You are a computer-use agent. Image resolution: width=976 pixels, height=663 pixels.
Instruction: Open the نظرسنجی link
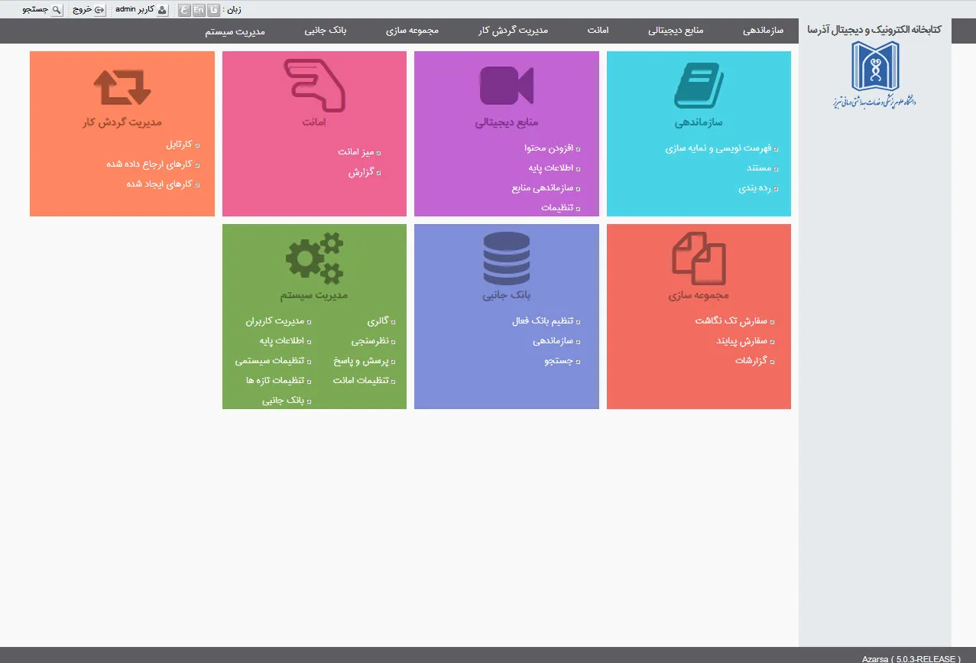[x=369, y=341]
